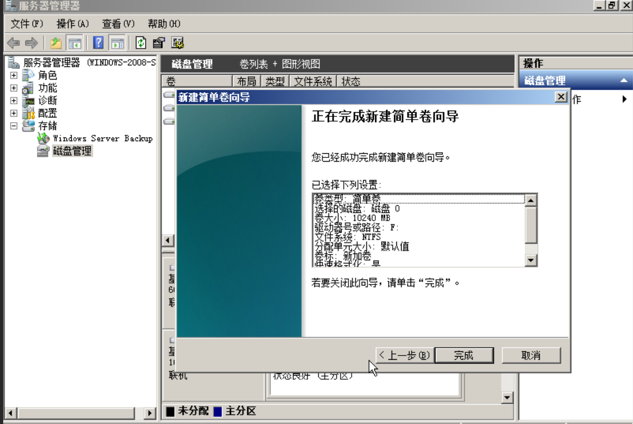
Task: Expand the 诊断 tree node
Action: pos(14,101)
